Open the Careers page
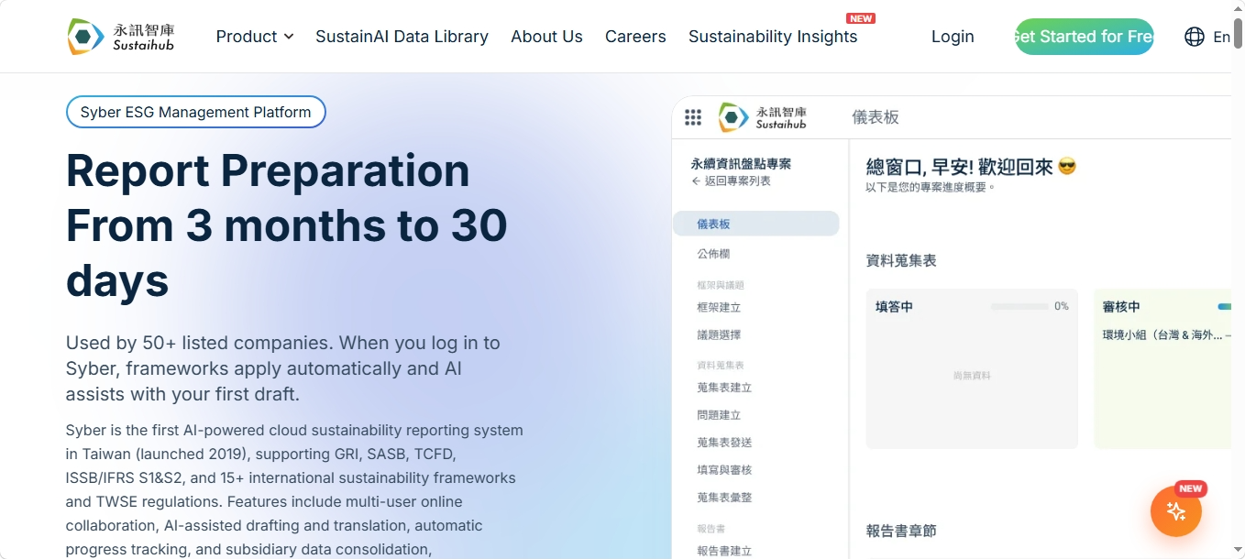Image resolution: width=1245 pixels, height=559 pixels. (635, 37)
